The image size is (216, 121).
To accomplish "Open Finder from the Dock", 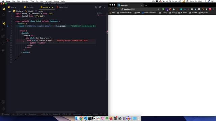I will pos(77,118).
